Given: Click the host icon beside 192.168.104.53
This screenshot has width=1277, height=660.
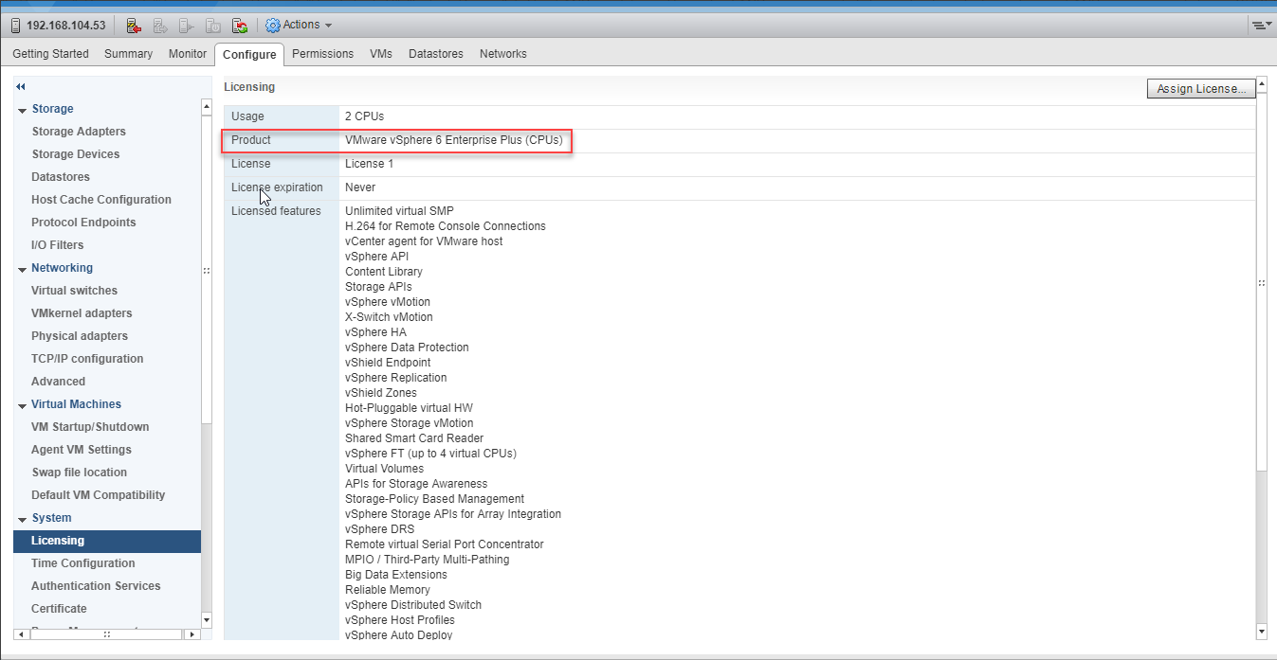Looking at the screenshot, I should (x=16, y=25).
